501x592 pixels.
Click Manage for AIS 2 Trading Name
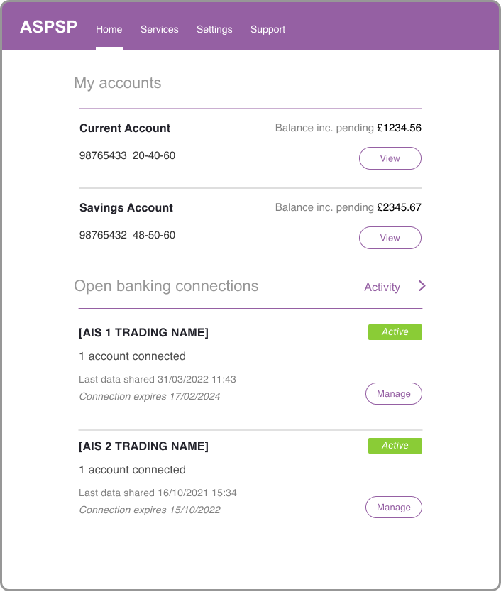click(x=393, y=508)
